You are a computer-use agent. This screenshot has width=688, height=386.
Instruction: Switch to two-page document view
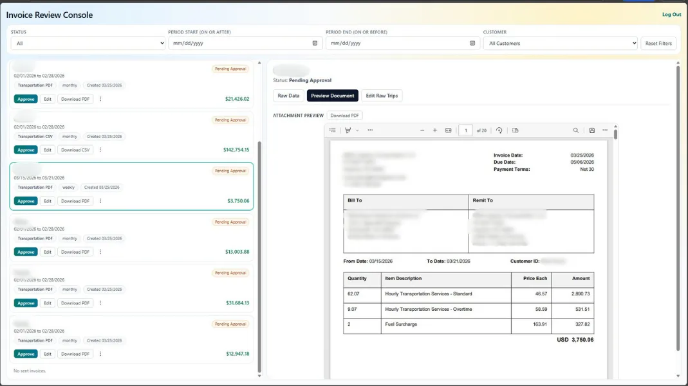click(516, 130)
